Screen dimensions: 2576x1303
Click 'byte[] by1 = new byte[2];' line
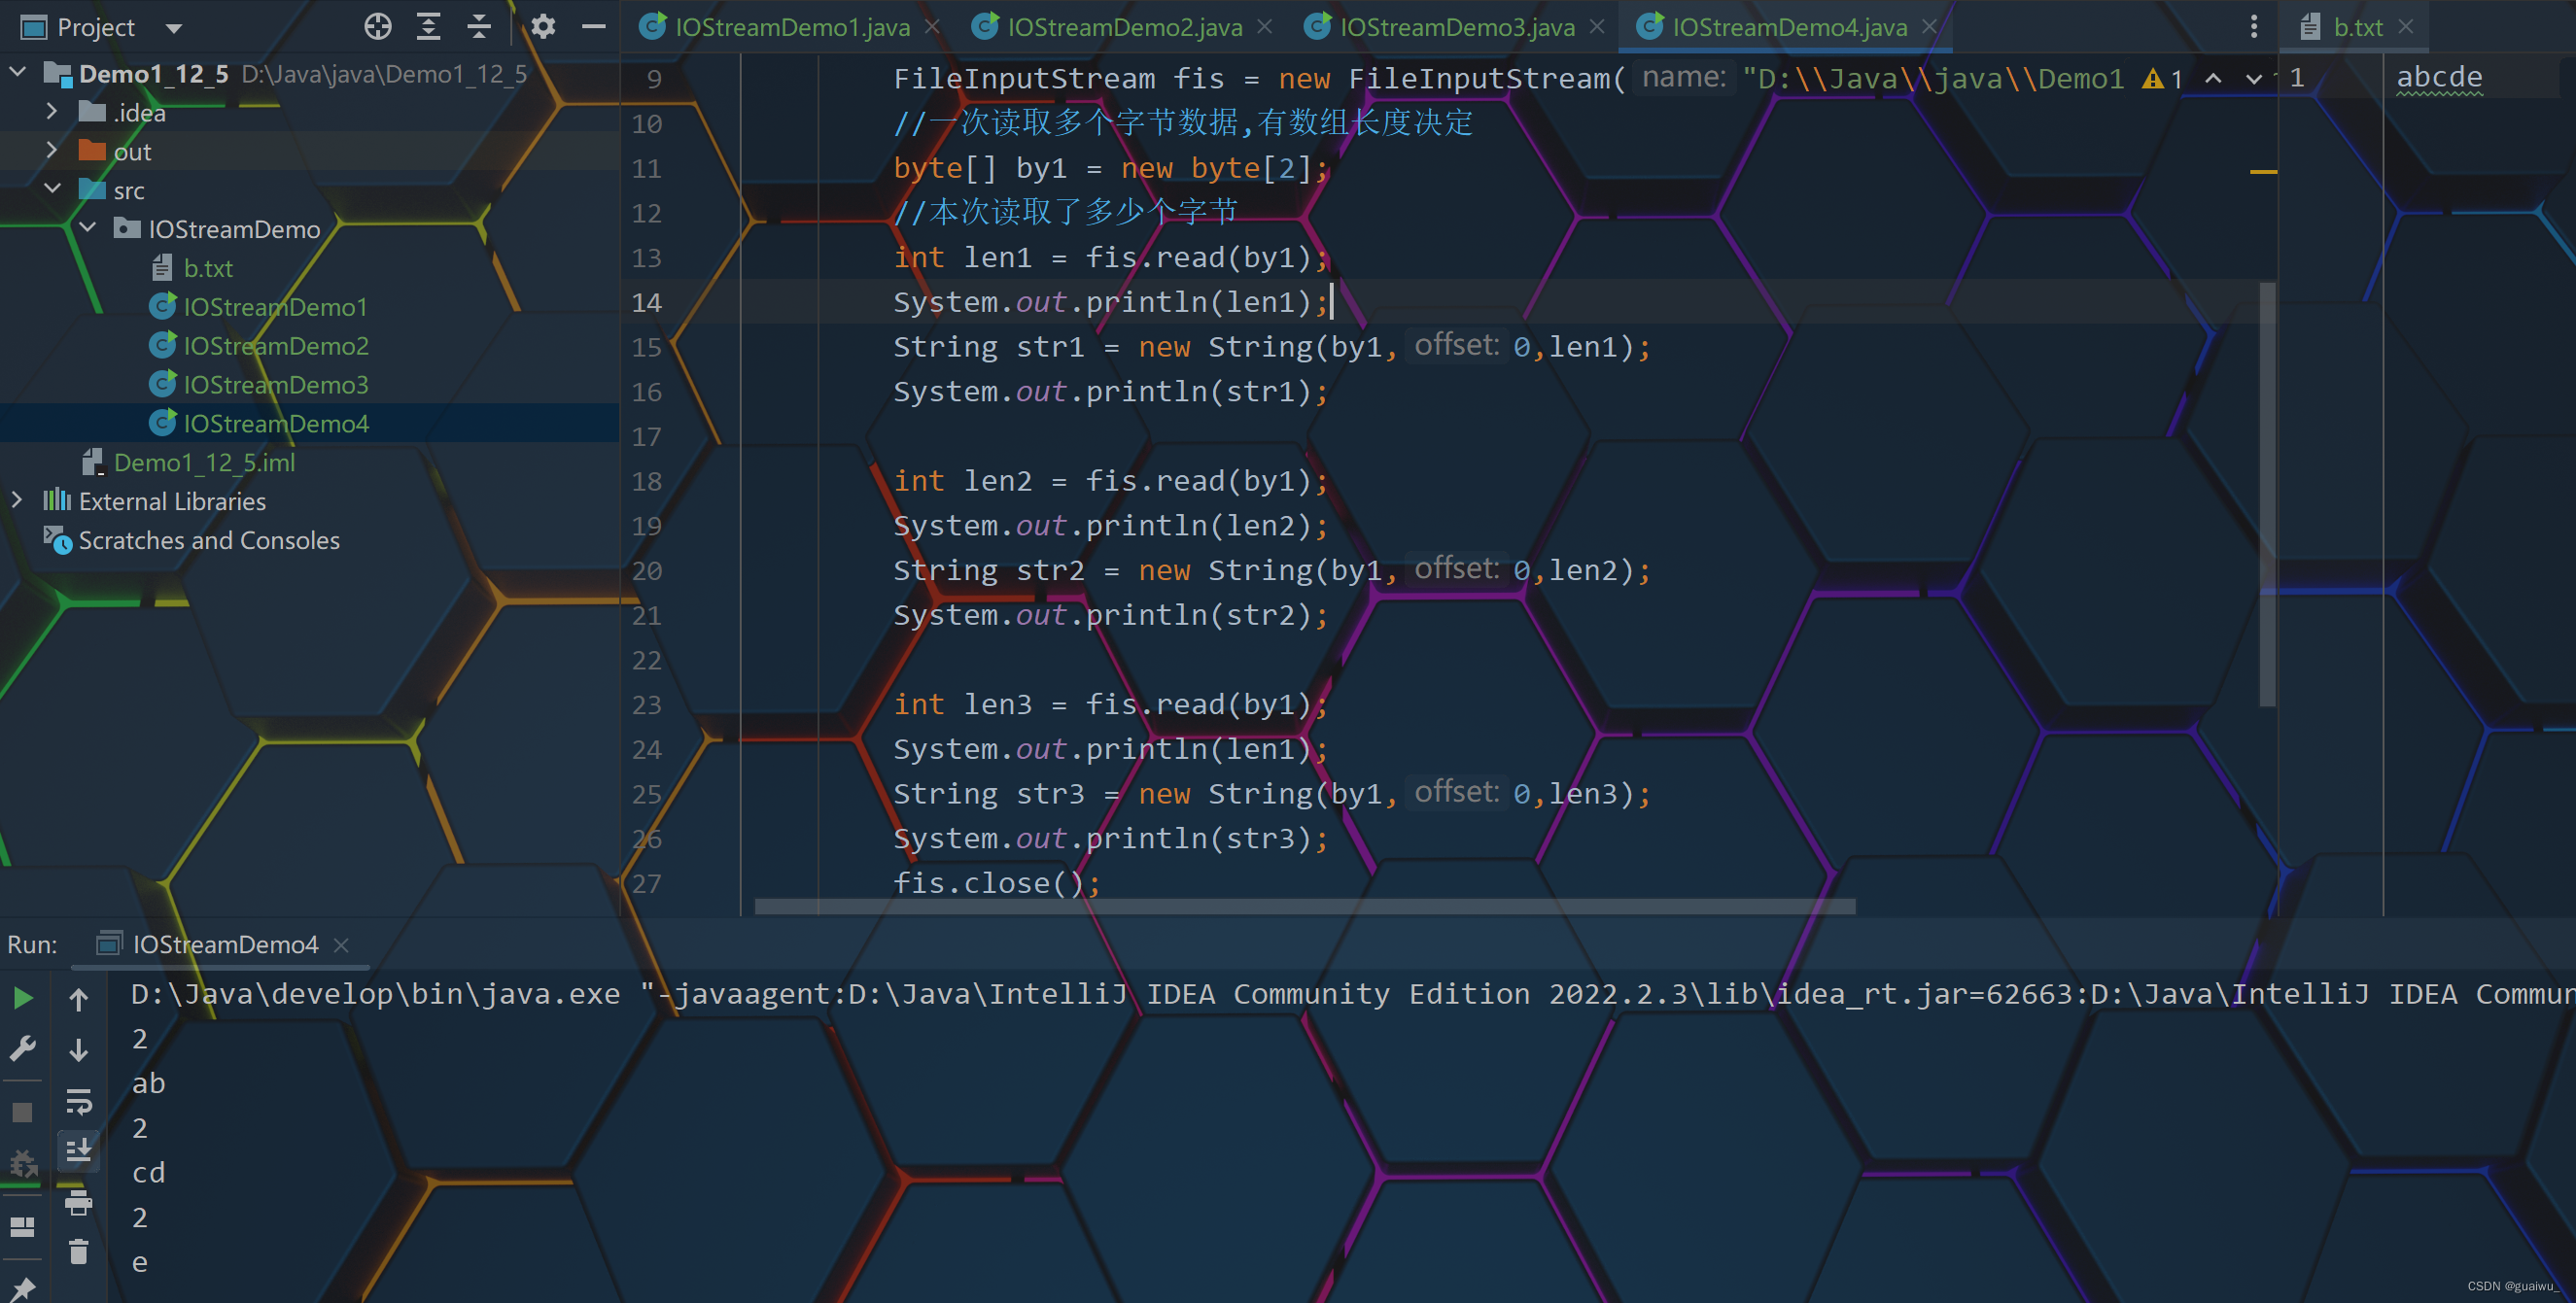coord(1111,168)
